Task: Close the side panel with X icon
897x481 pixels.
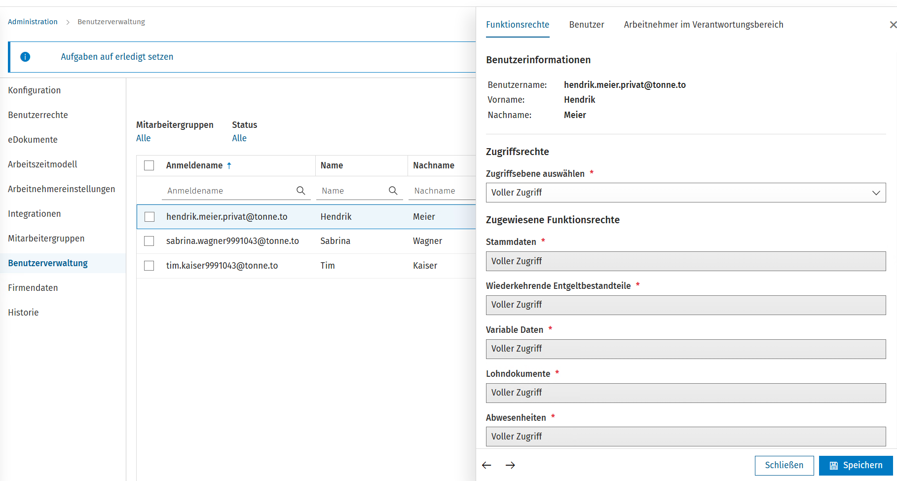Action: pos(893,25)
